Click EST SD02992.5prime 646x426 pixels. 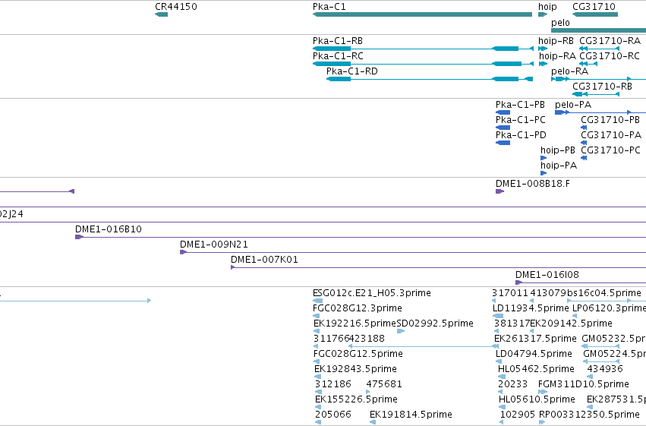401,332
